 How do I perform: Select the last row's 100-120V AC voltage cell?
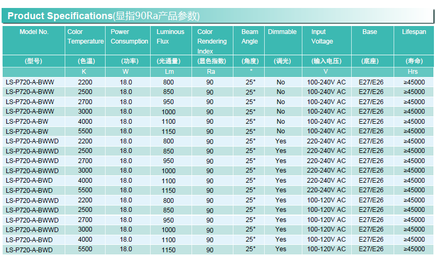326,249
